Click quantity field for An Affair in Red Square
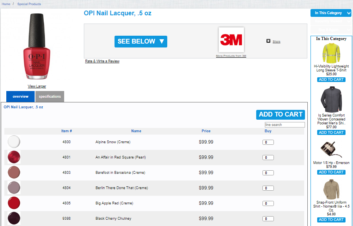Screen dimensions: 353x226 [x=268, y=157]
